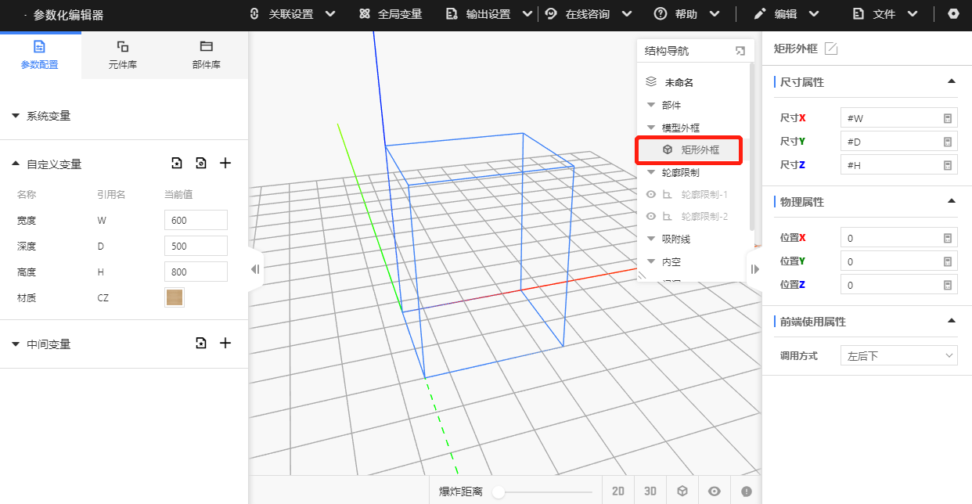Switch to 3D view mode
Viewport: 972px width, 504px height.
[x=650, y=491]
